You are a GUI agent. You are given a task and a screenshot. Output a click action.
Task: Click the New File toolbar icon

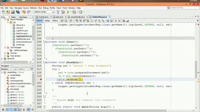pyautogui.click(x=3, y=12)
